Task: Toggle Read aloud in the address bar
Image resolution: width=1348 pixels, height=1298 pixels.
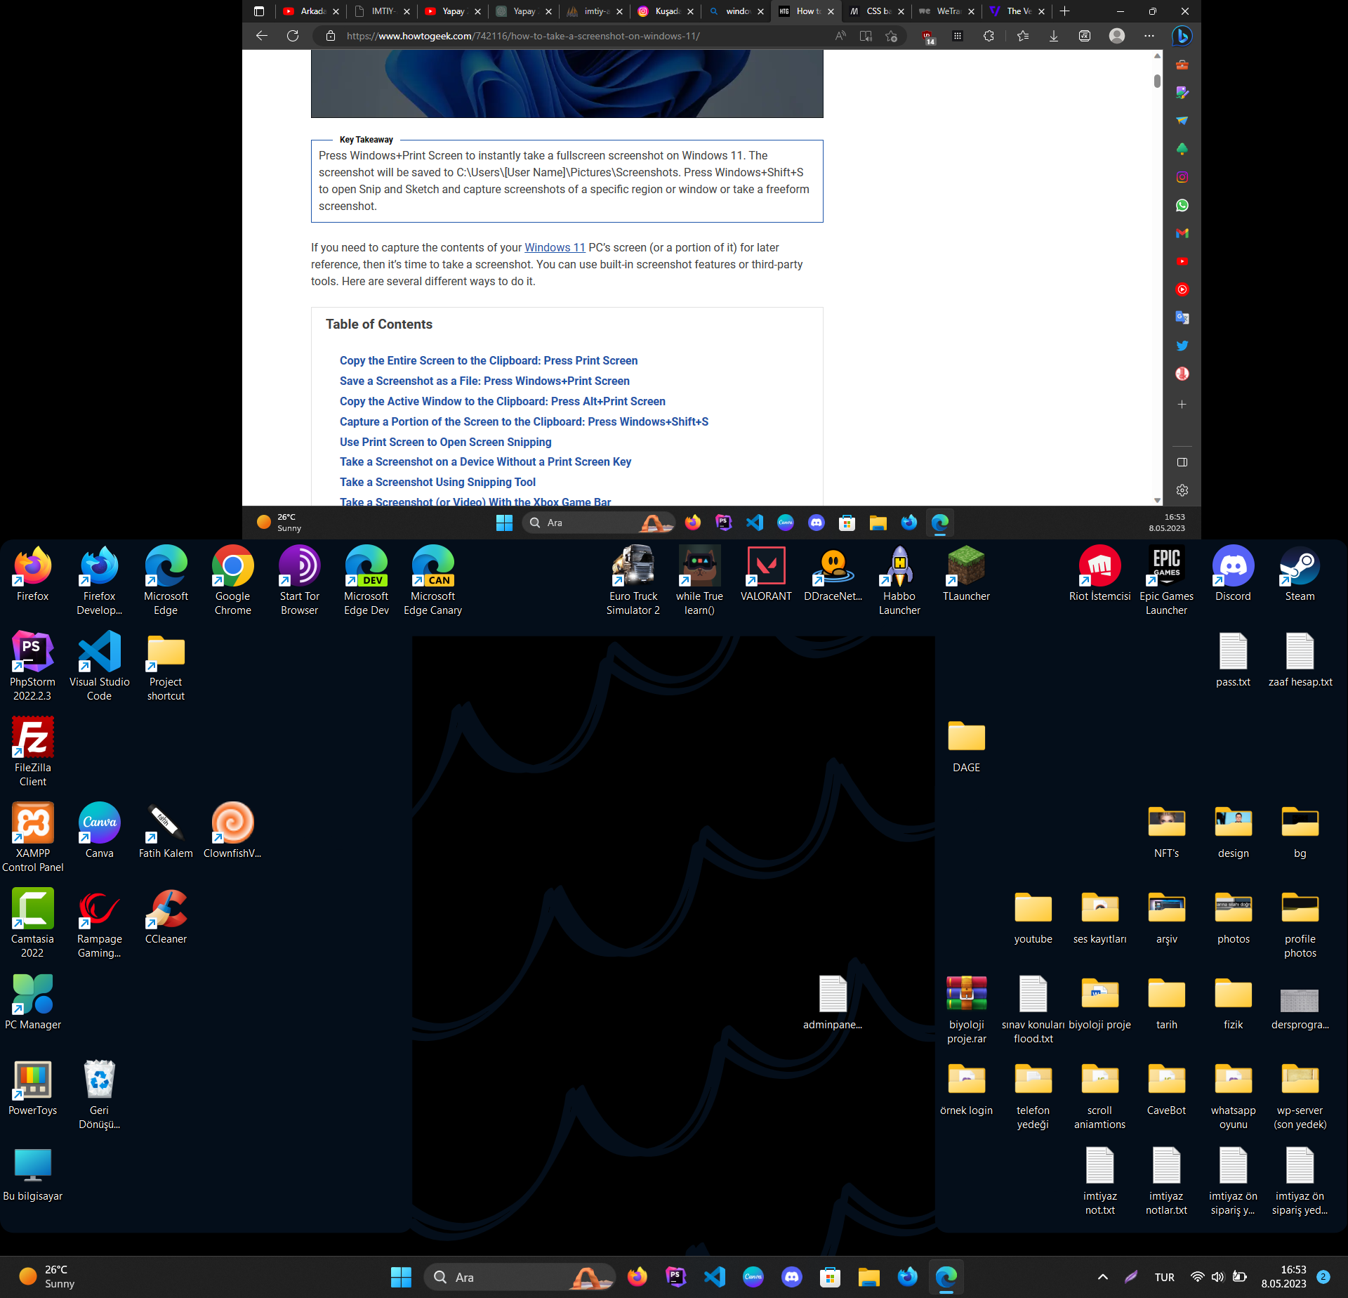Action: point(840,36)
